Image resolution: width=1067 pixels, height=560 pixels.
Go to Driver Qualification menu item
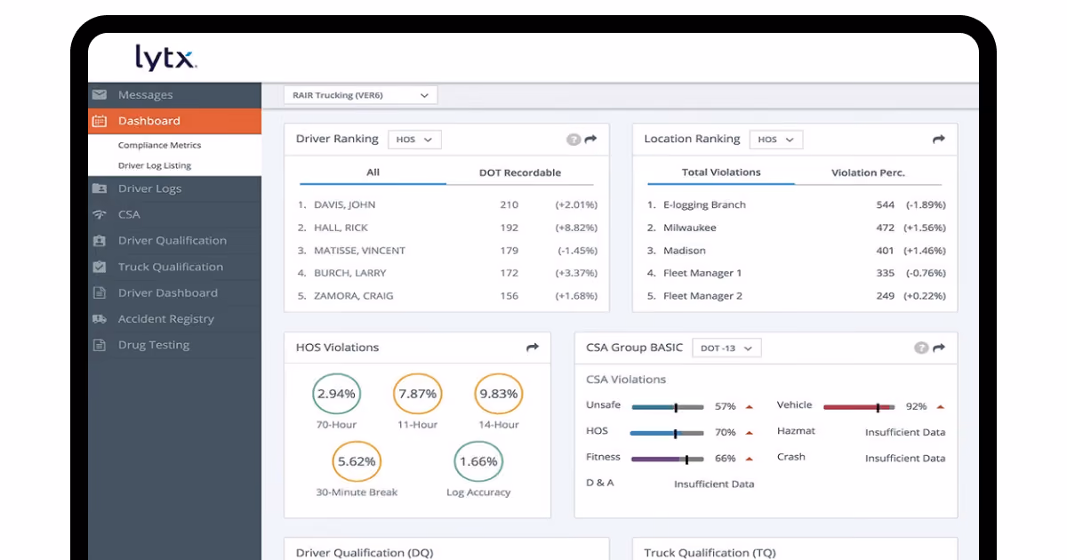pyautogui.click(x=174, y=241)
